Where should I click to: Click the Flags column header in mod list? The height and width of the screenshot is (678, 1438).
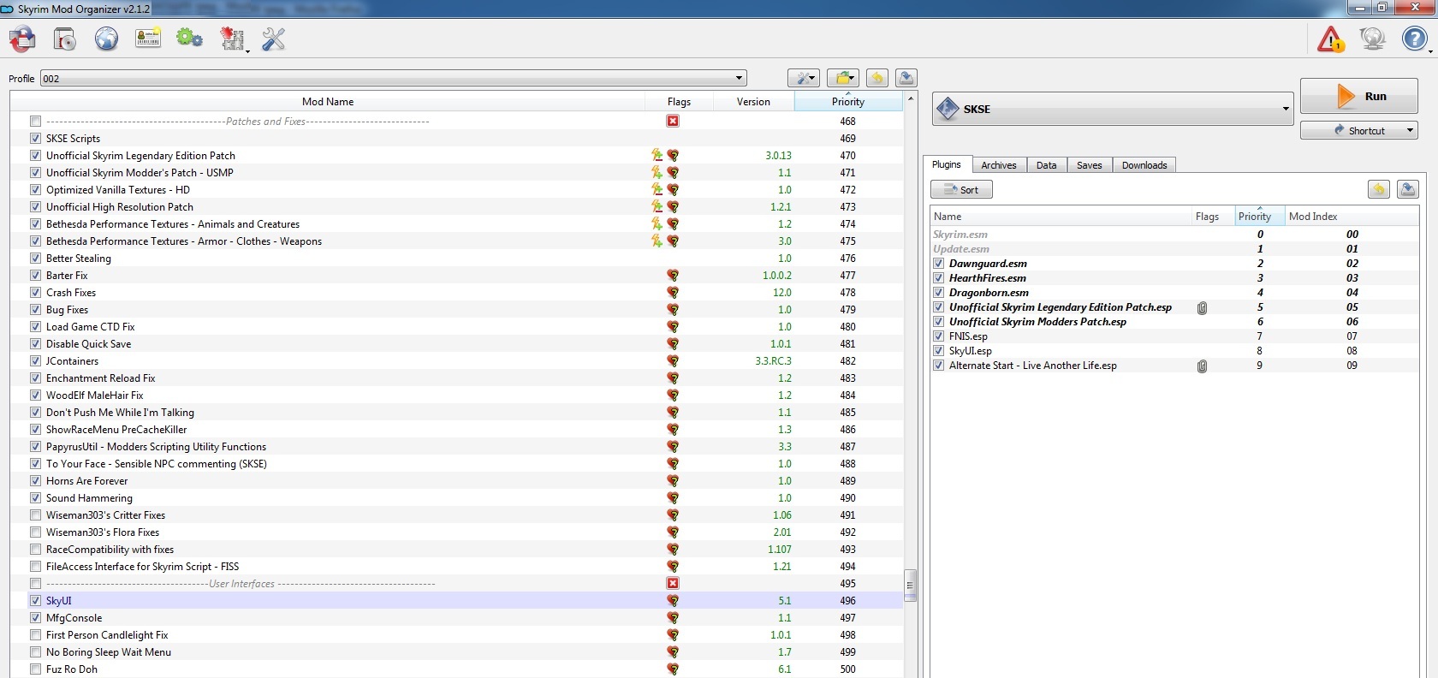point(679,101)
